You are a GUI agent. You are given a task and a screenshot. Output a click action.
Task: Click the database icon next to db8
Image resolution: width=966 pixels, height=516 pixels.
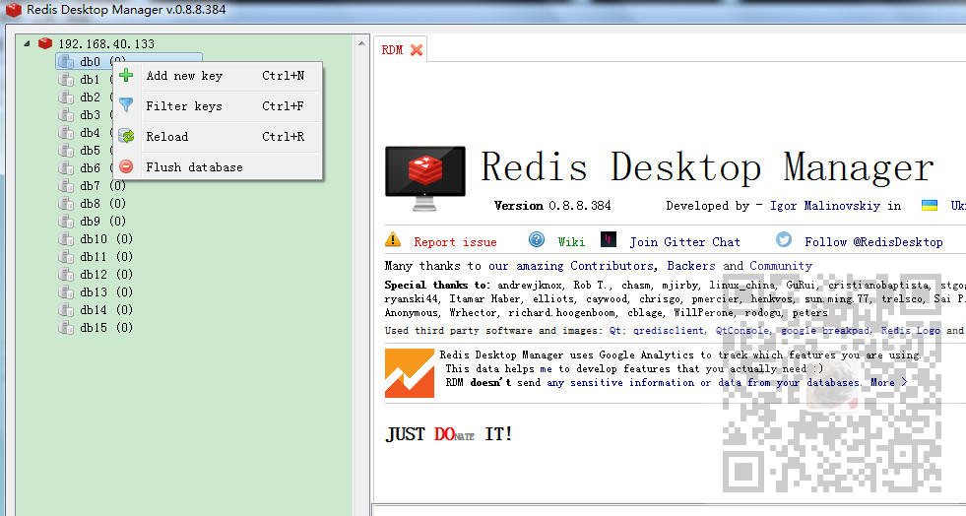tap(66, 203)
